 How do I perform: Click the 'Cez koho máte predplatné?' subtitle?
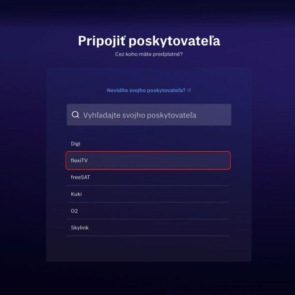(149, 54)
